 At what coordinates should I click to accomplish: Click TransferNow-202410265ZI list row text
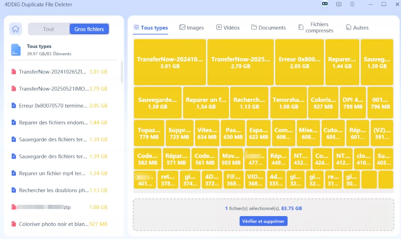pos(53,72)
